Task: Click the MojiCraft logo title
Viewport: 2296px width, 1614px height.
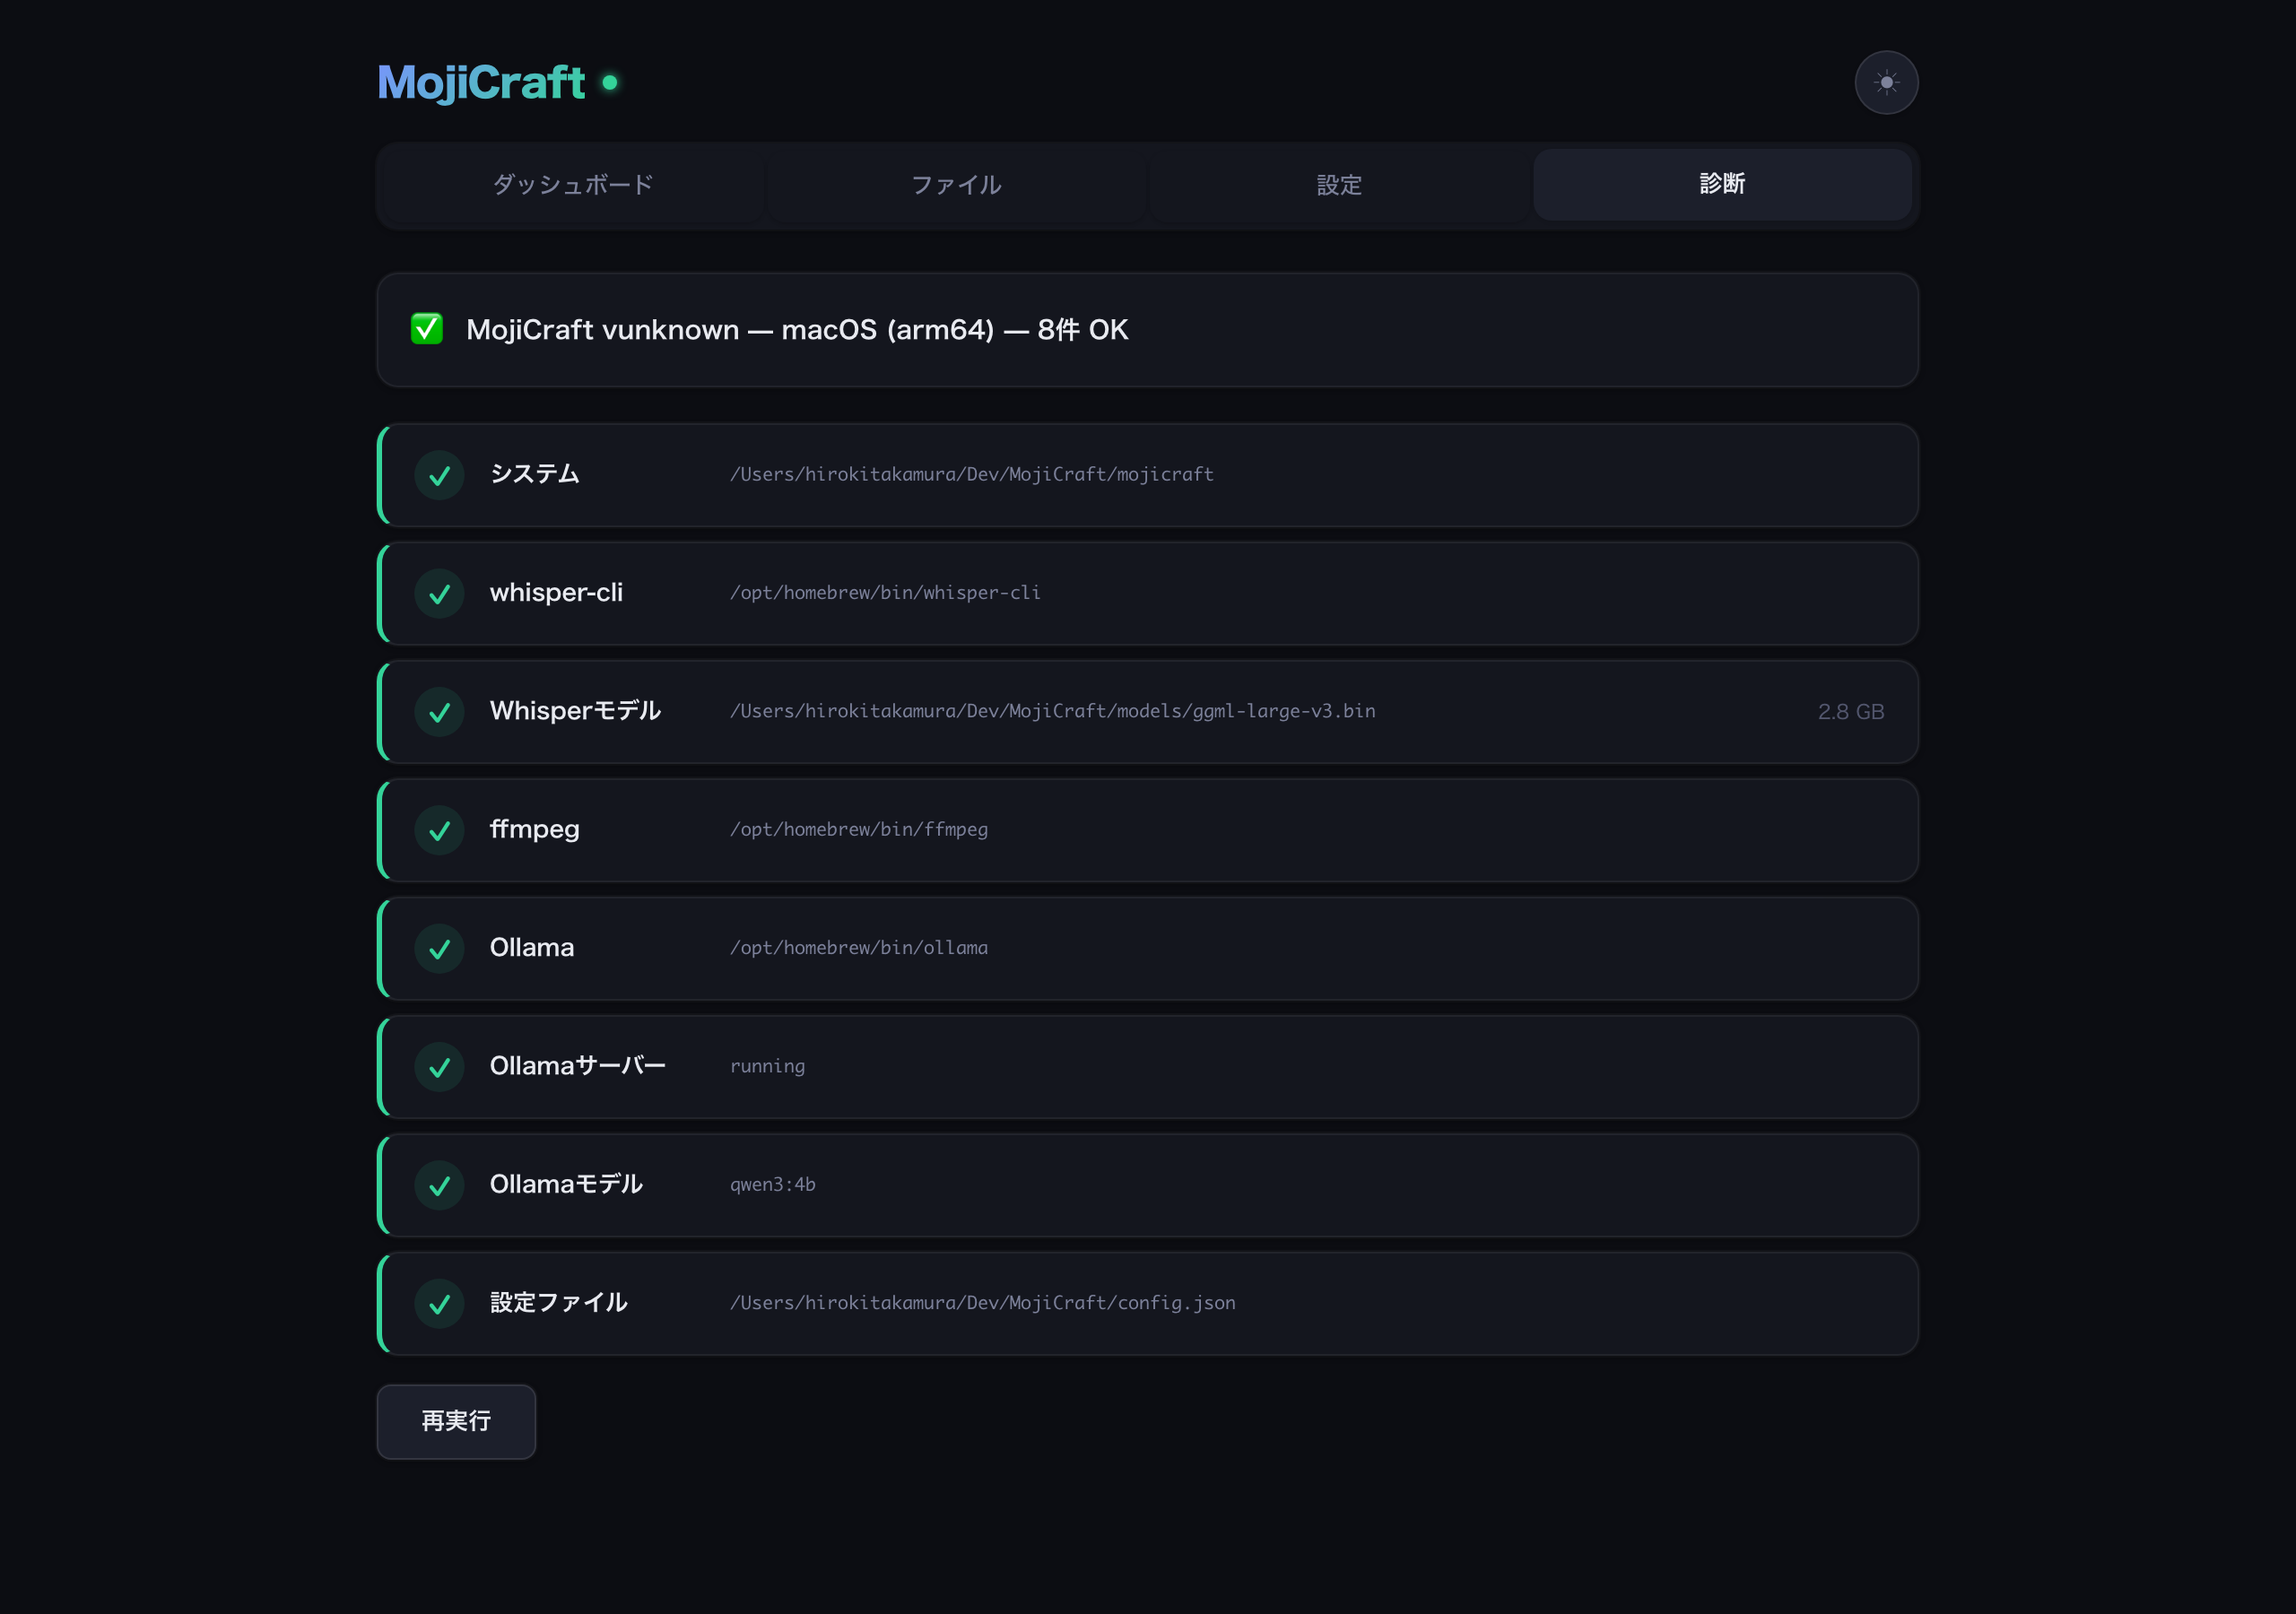Action: click(481, 82)
